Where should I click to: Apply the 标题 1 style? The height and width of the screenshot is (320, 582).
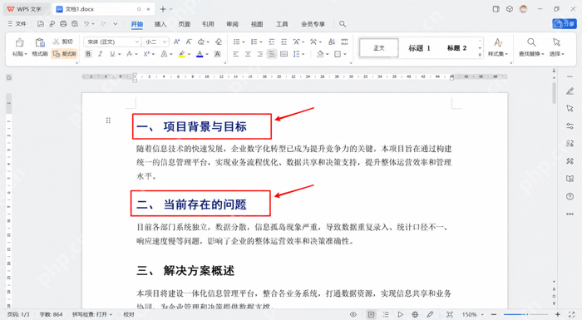pyautogui.click(x=419, y=48)
